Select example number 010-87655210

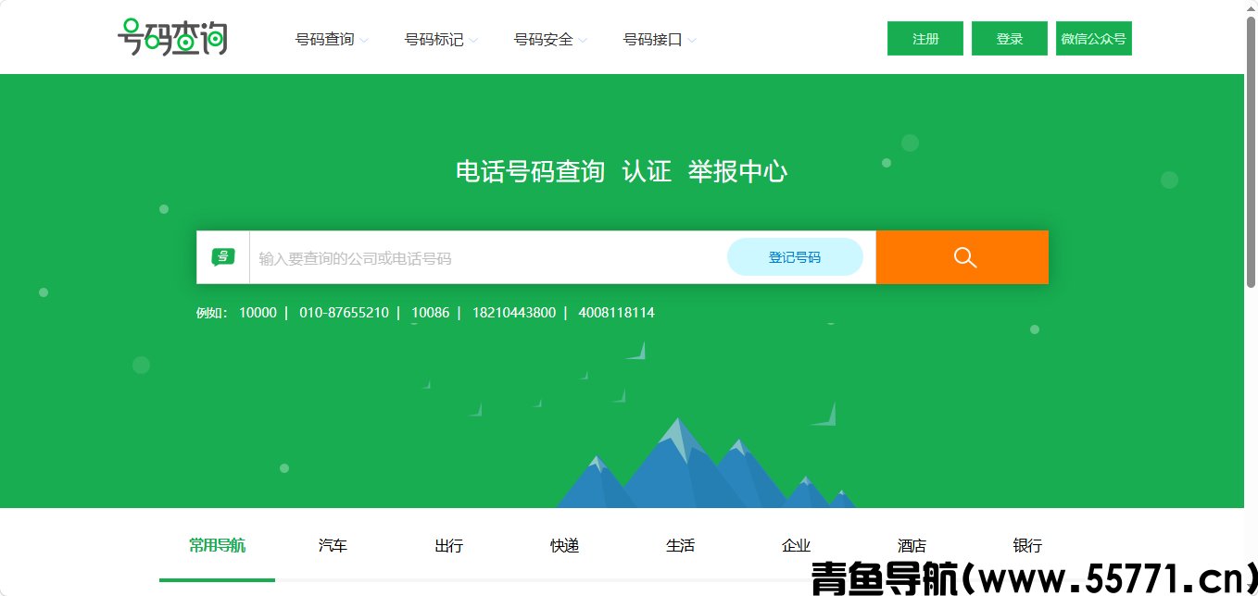coord(344,313)
